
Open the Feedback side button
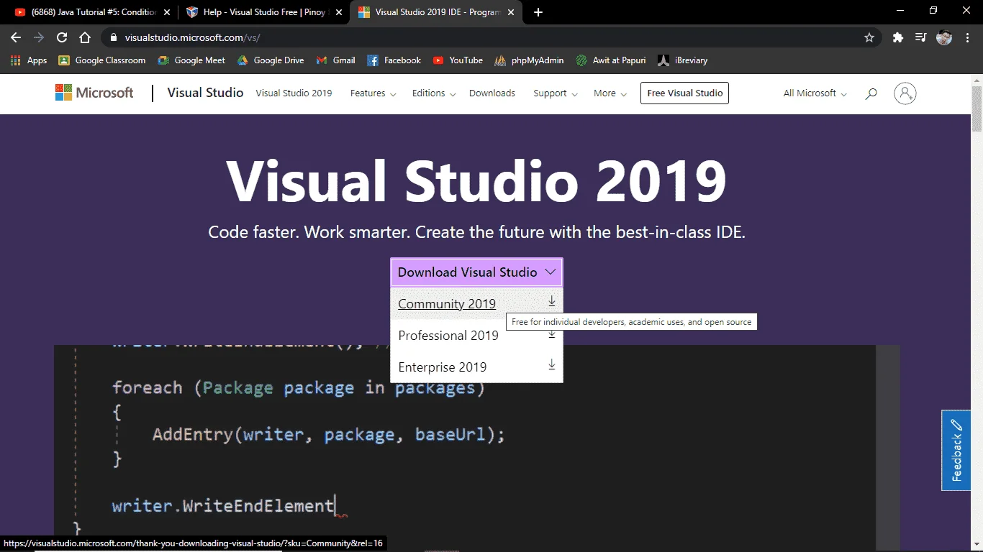pyautogui.click(x=956, y=451)
